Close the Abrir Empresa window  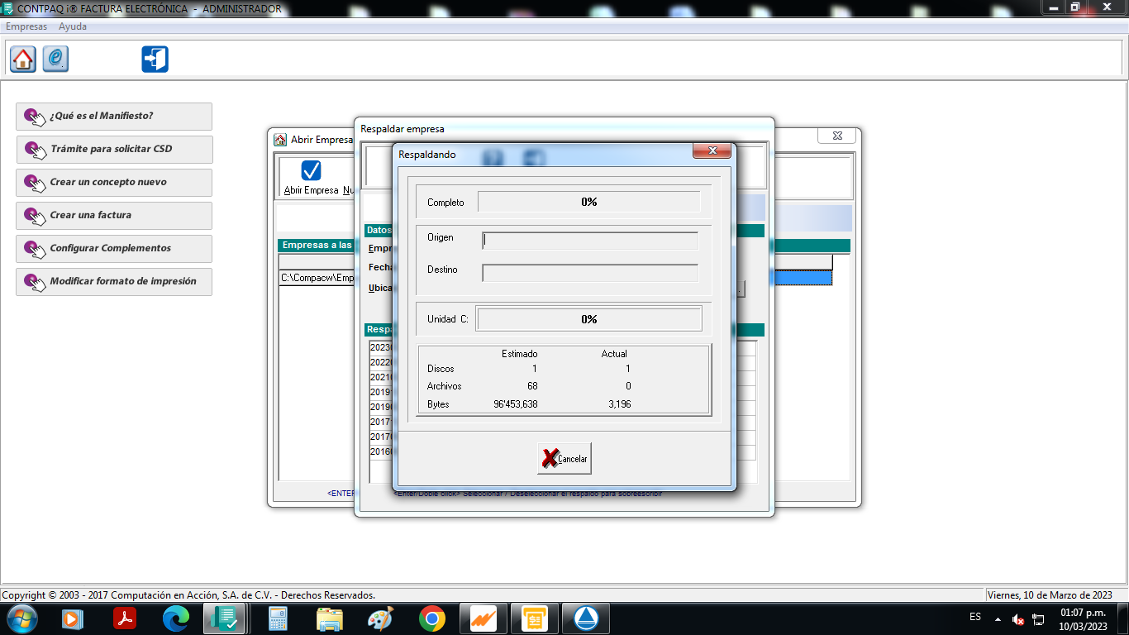coord(837,136)
